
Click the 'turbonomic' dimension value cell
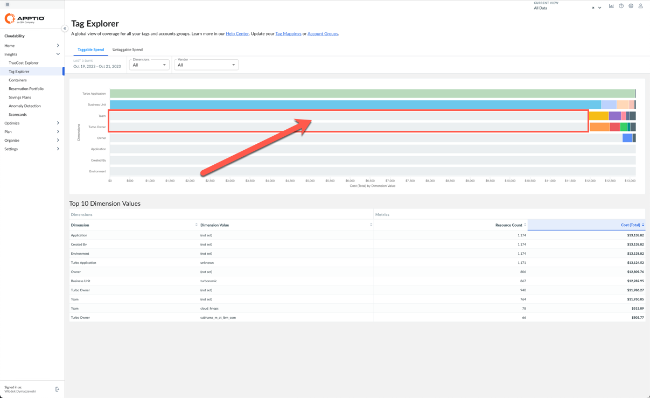point(209,281)
